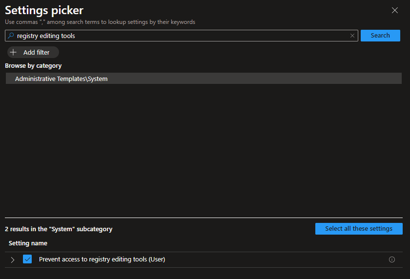Click the divider above the results section
This screenshot has height=279, width=410.
[x=204, y=218]
